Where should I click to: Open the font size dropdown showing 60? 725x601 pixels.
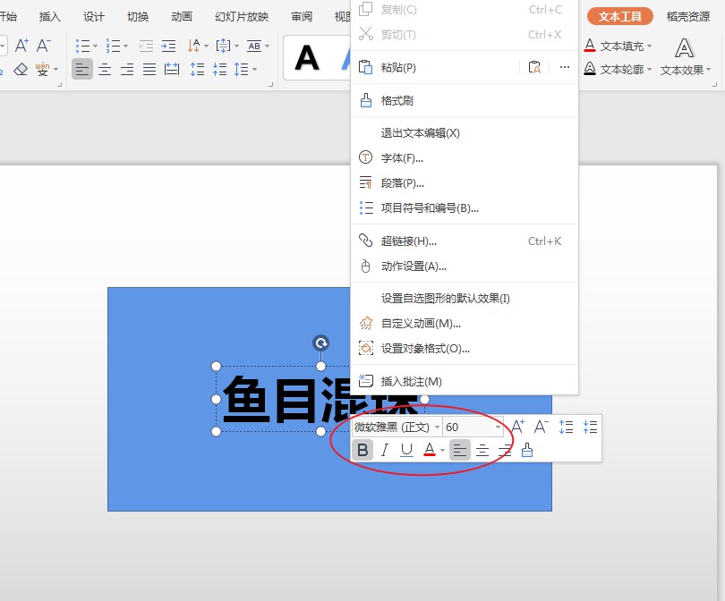[x=499, y=427]
